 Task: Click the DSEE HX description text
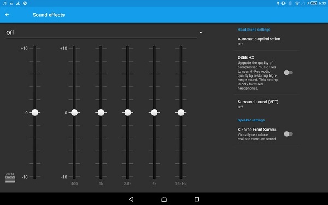[x=257, y=75]
